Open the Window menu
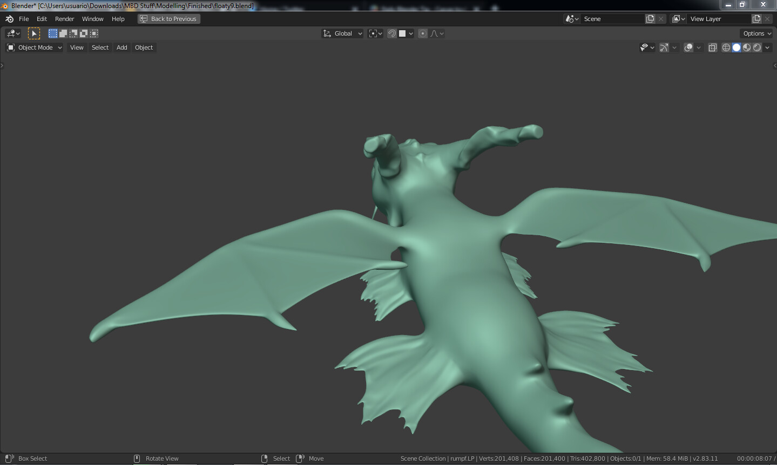The image size is (777, 465). (93, 19)
